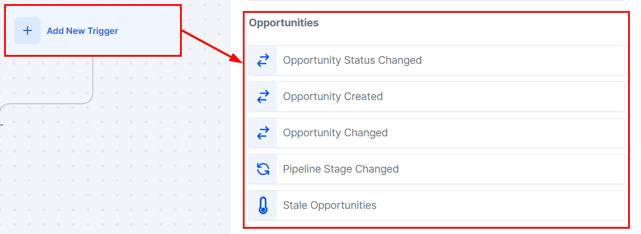Viewport: 641px width, 234px height.
Task: Select the Pipeline Stage Changed trigger label
Action: pos(340,169)
